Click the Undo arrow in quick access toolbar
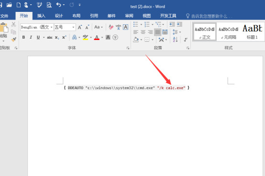Screen dimensions: 265x176 59,5
